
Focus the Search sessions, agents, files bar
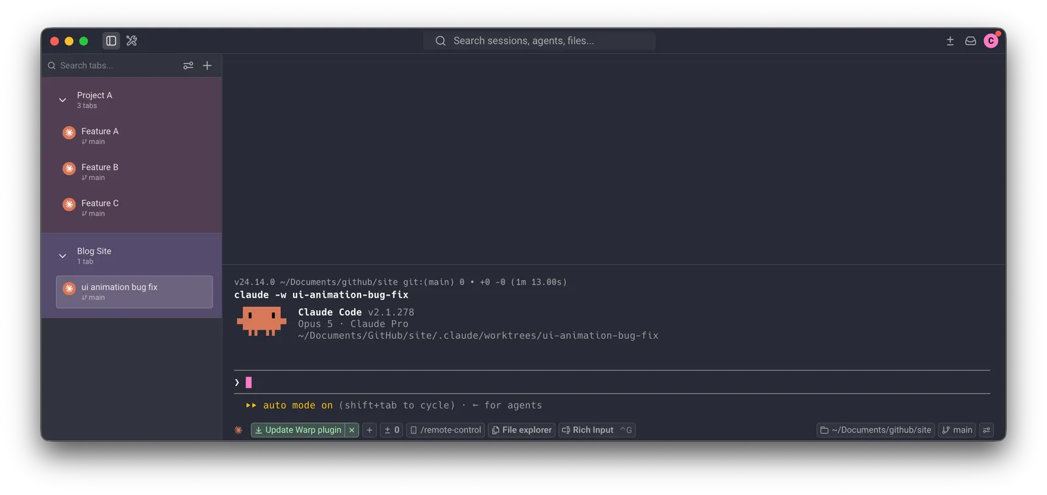pos(539,41)
